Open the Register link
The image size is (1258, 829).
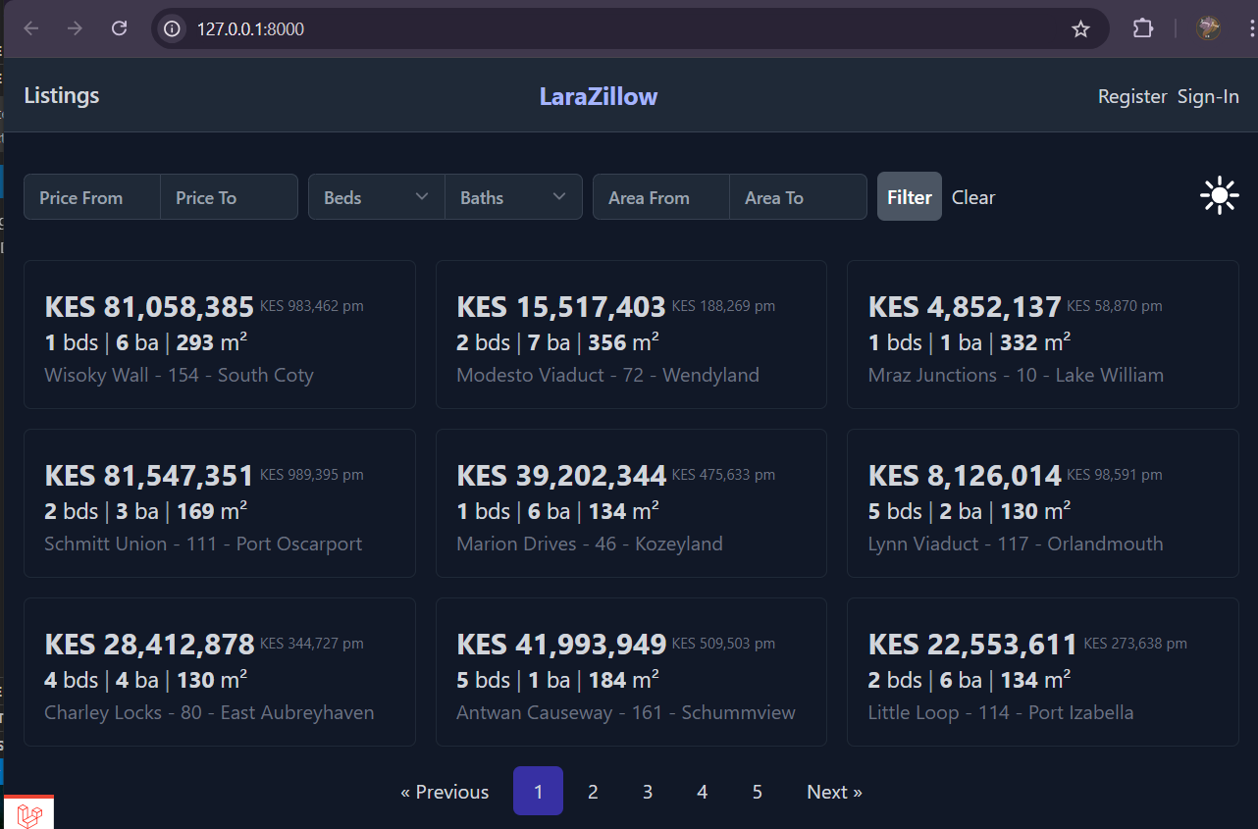click(x=1131, y=96)
